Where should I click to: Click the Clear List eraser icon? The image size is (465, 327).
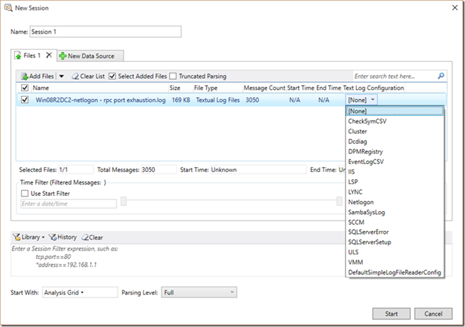coord(75,77)
